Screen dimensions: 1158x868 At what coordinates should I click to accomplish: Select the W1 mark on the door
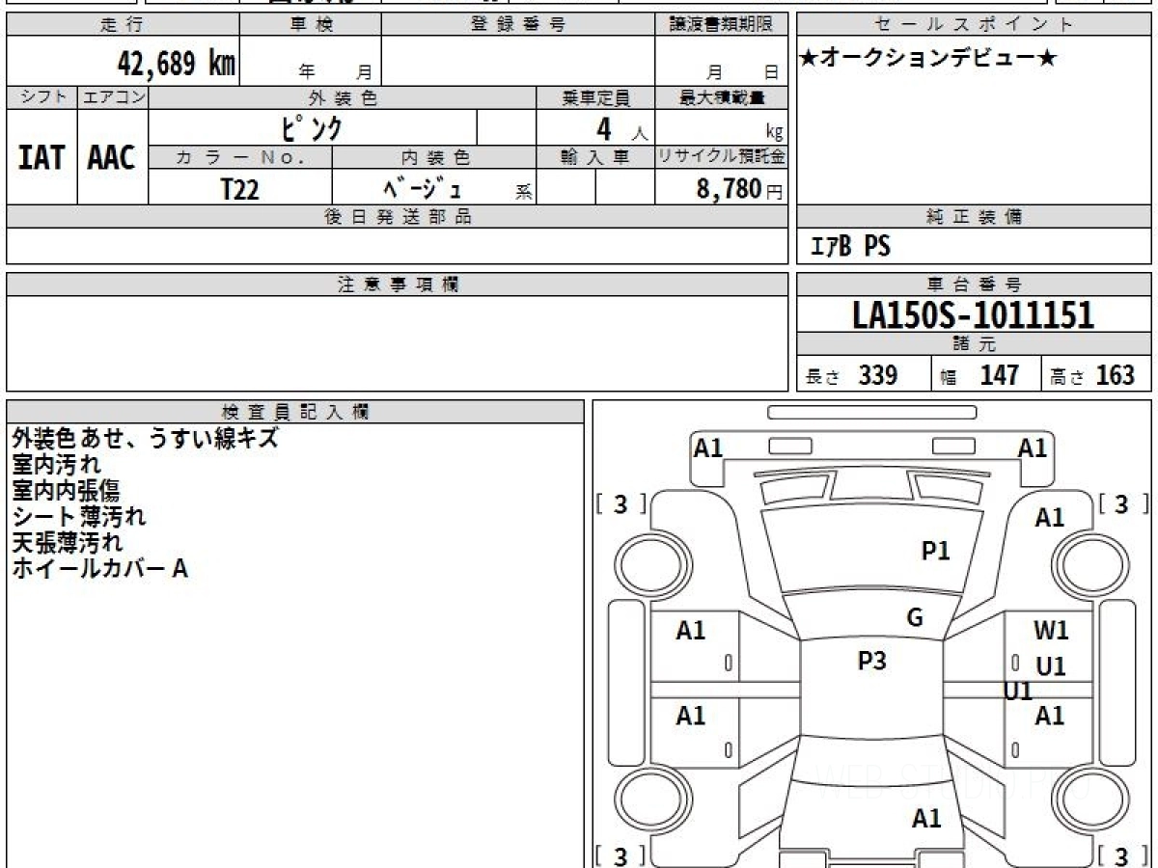[1051, 631]
